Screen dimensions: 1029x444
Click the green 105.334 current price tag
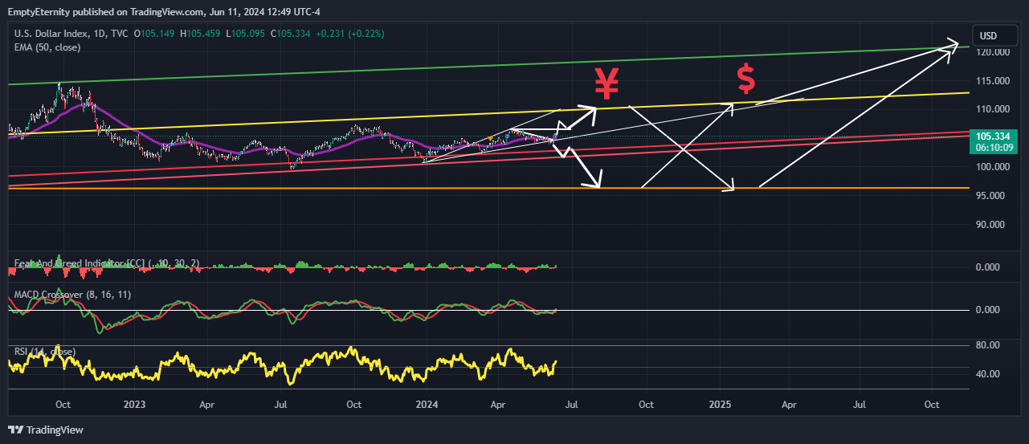pyautogui.click(x=994, y=136)
